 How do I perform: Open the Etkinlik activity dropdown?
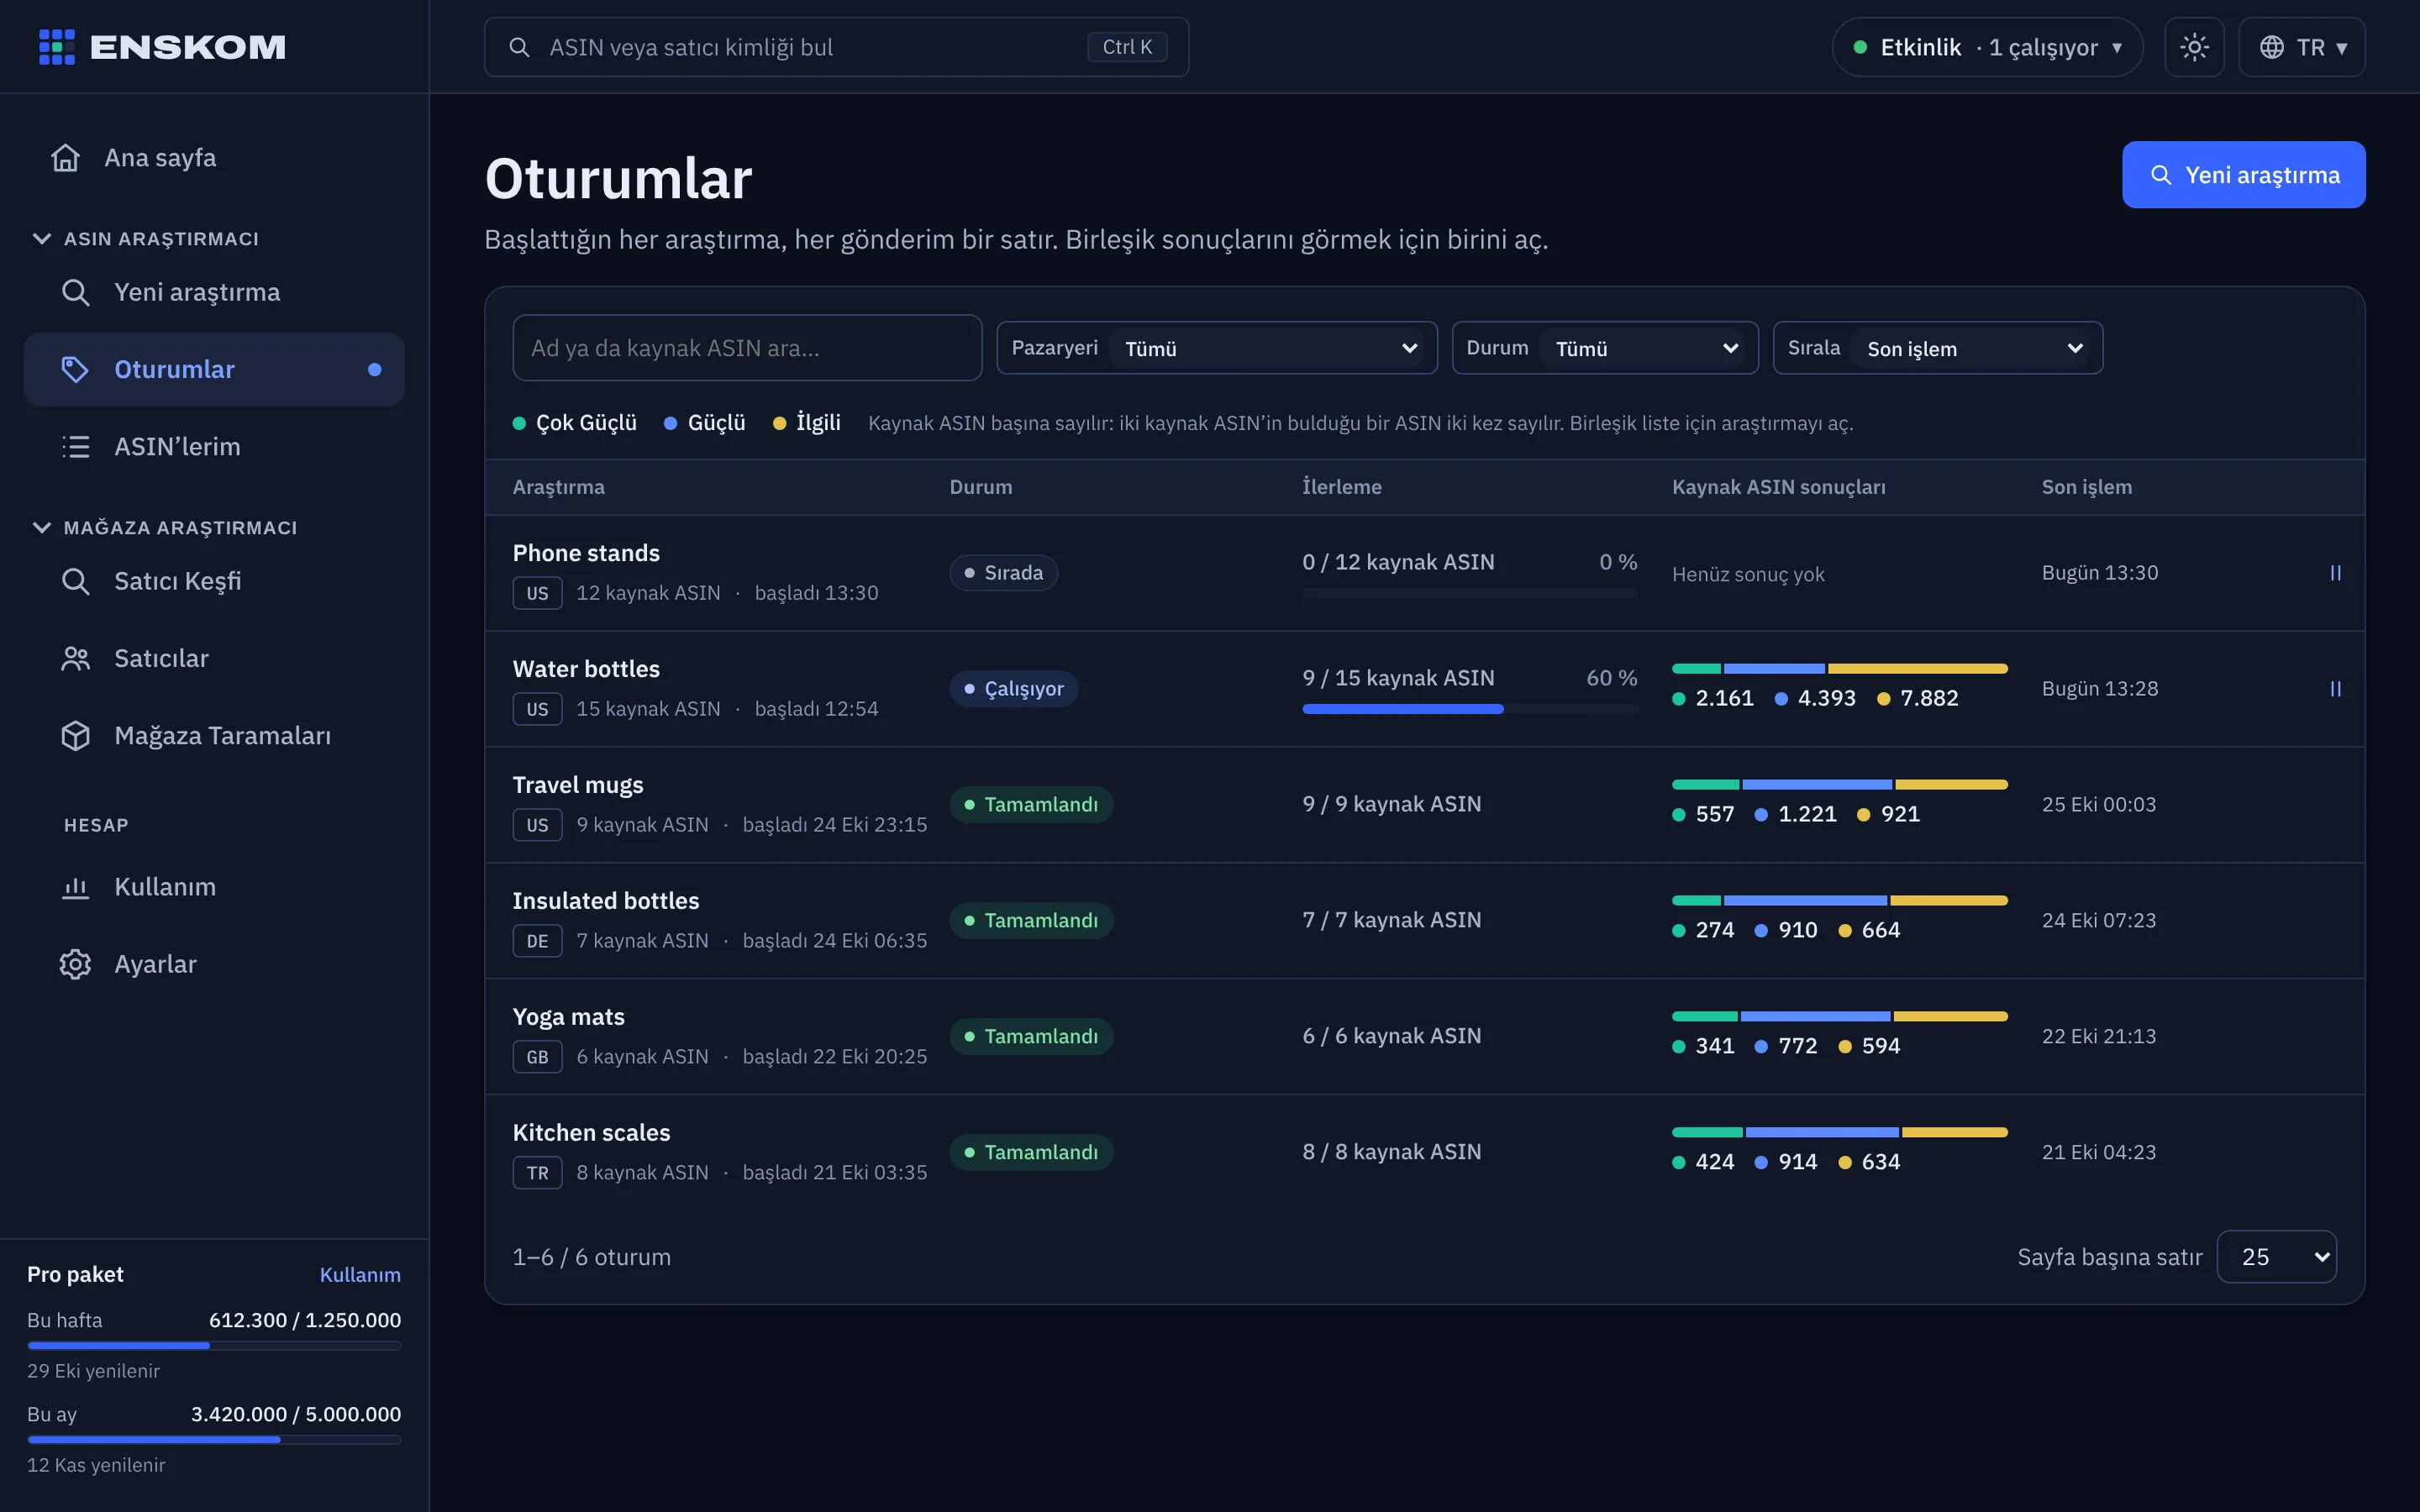(1987, 47)
